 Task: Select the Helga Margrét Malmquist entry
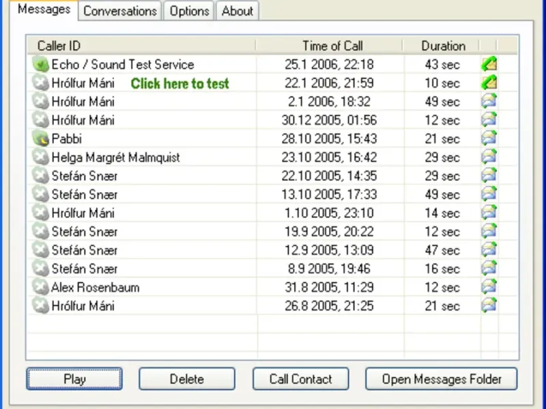click(115, 157)
